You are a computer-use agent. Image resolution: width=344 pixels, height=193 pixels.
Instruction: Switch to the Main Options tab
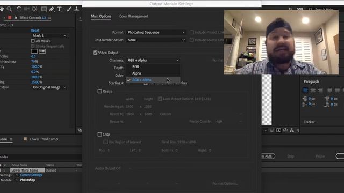tap(101, 16)
